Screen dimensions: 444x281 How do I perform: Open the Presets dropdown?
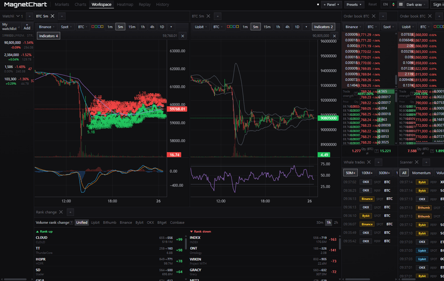(354, 4)
